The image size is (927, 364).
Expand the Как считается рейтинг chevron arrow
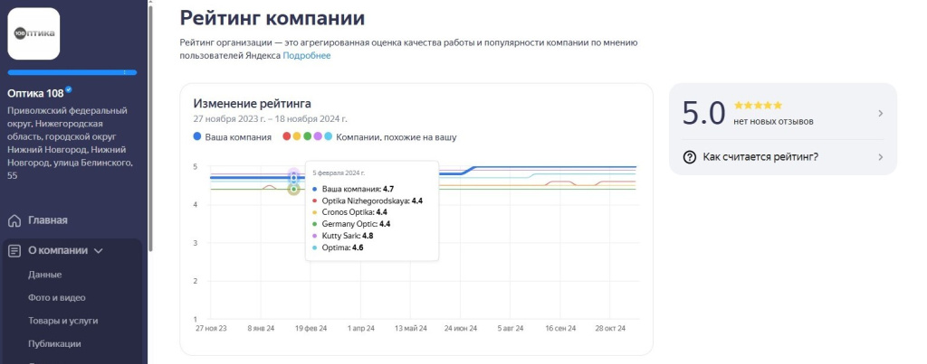(880, 157)
